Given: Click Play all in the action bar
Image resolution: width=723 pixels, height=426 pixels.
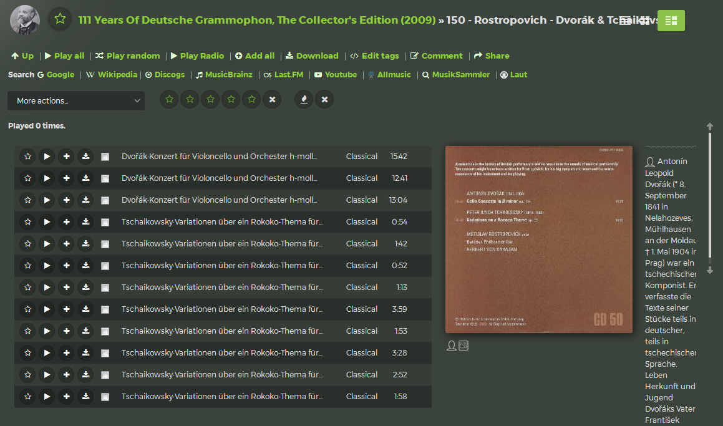Looking at the screenshot, I should tap(65, 56).
